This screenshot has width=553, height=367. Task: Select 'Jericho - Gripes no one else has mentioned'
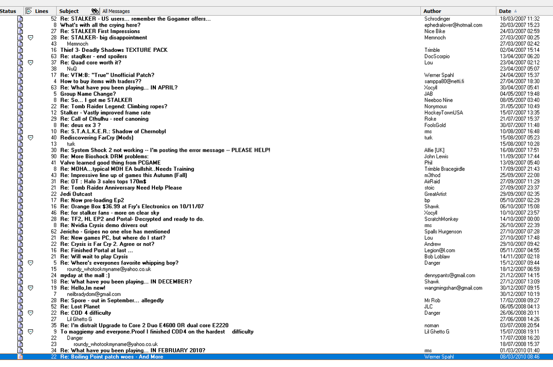[115, 232]
